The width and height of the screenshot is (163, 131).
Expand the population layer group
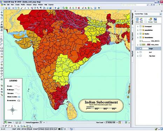(138, 30)
